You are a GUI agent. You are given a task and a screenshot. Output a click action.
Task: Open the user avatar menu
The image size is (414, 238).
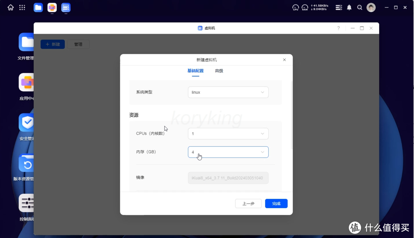(x=371, y=7)
